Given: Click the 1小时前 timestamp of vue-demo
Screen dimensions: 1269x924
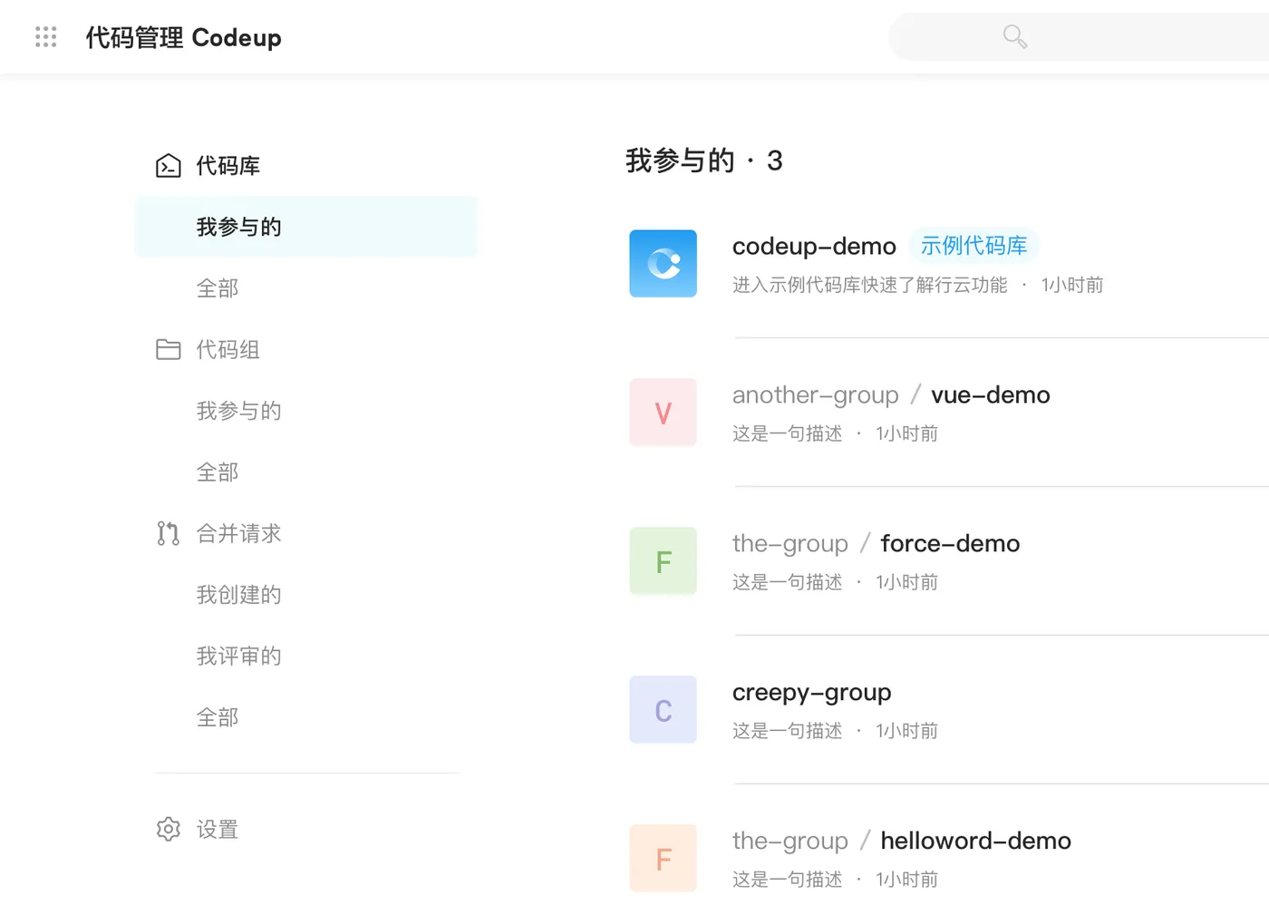Looking at the screenshot, I should point(907,433).
